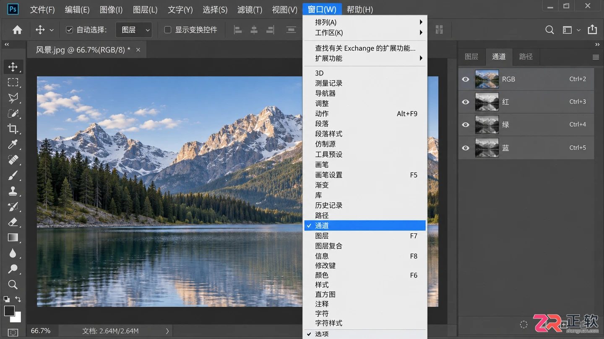Screen dimensions: 604x339
Task: Close the 风景.jpg document tab
Action: 138,50
